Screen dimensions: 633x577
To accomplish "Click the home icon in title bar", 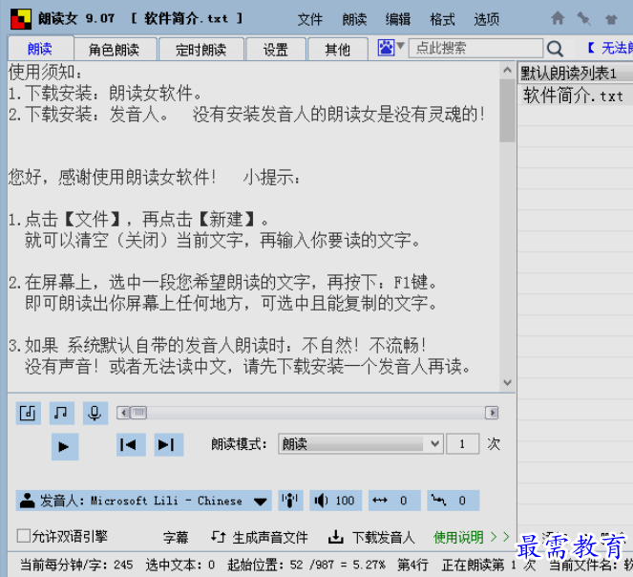I will tap(558, 18).
